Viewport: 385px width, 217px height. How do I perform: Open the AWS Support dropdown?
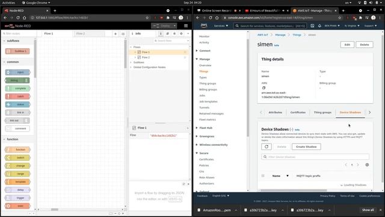point(371,26)
